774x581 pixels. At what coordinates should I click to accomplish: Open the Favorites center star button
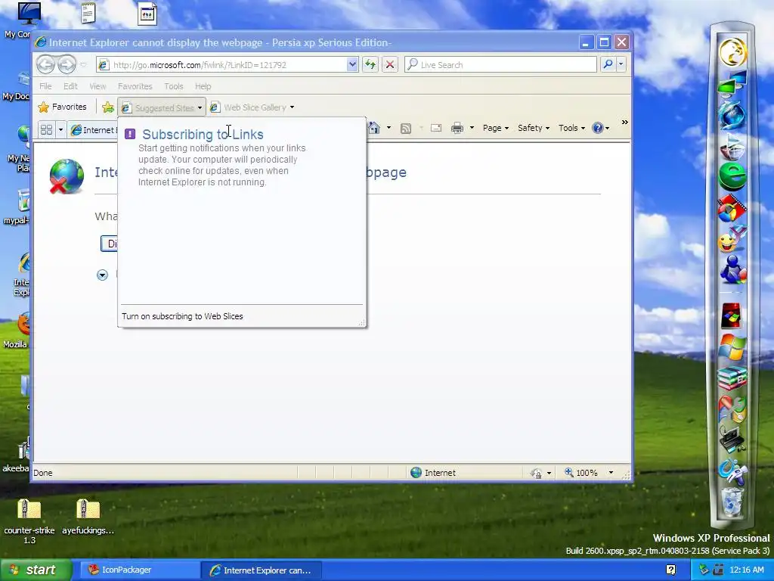pyautogui.click(x=62, y=107)
